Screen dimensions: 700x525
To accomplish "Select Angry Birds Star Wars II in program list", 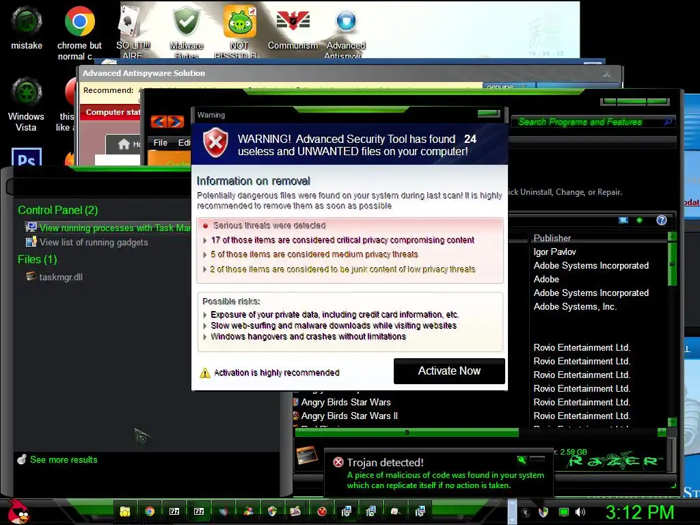I will pos(349,416).
